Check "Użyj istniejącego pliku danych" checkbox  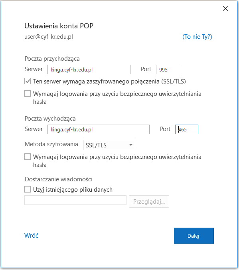[x=28, y=189]
